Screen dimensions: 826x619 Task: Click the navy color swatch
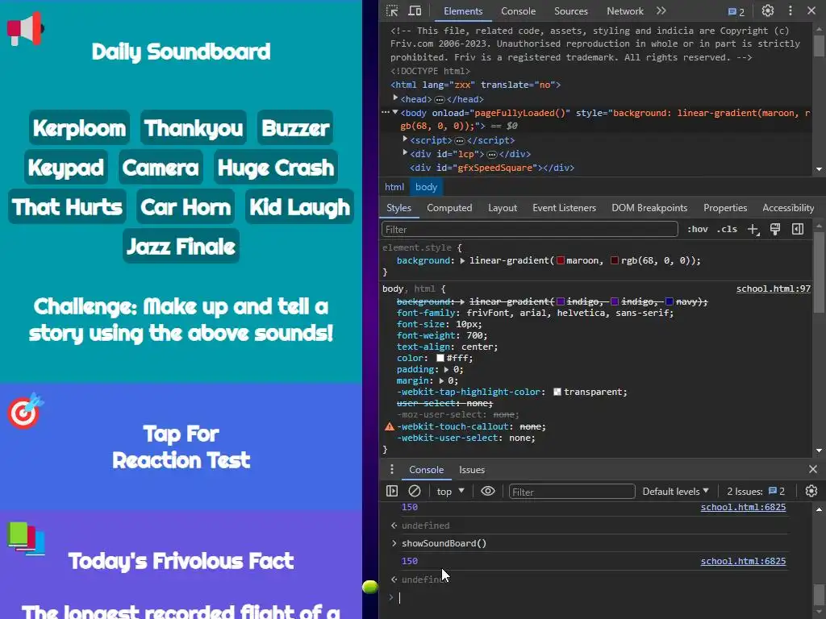[x=669, y=301]
